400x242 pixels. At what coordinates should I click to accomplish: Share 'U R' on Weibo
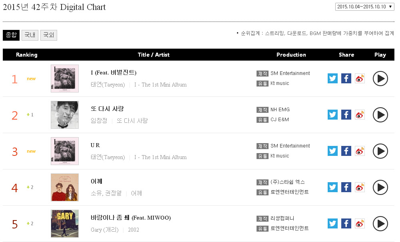tap(360, 151)
